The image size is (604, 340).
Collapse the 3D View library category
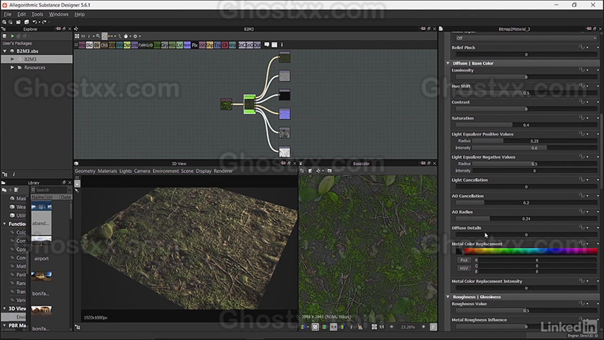point(5,308)
